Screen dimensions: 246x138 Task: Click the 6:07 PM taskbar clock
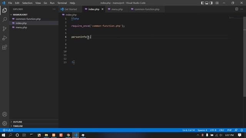(x=229, y=135)
